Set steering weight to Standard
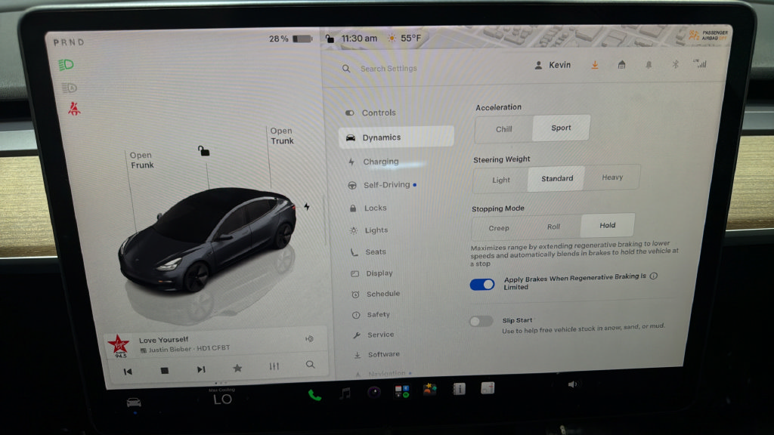Screen dimensions: 774x435 click(x=556, y=178)
